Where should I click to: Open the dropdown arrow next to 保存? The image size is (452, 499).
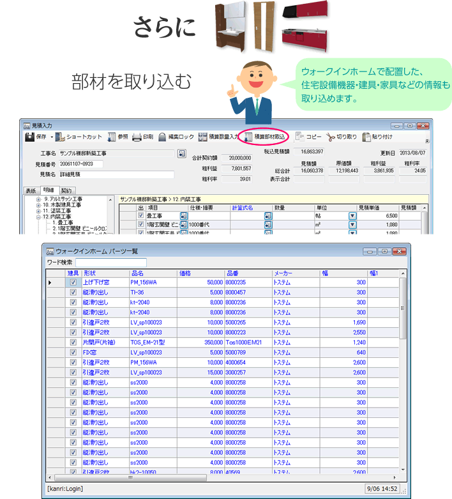(52, 137)
